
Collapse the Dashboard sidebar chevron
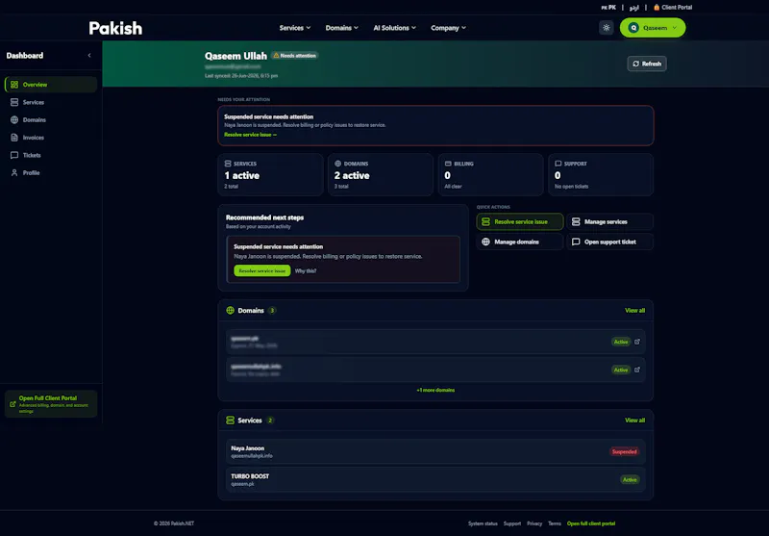(x=89, y=56)
